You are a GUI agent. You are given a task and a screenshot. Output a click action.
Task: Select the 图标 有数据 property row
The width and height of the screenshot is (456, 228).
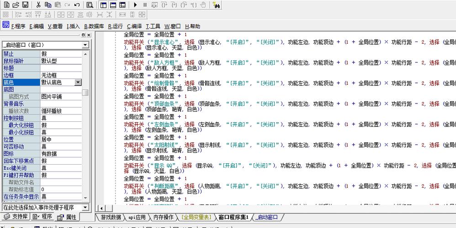click(42, 154)
